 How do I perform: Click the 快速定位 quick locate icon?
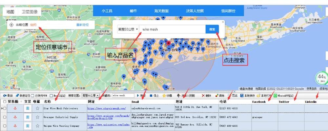click(17, 96)
